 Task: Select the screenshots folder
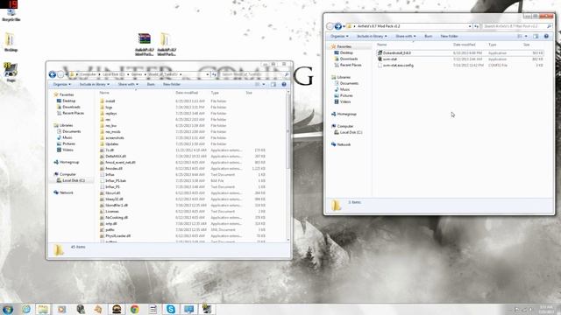[x=115, y=138]
